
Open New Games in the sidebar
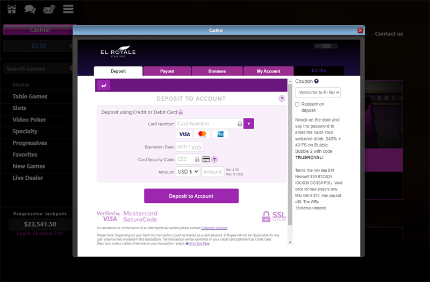click(x=29, y=166)
